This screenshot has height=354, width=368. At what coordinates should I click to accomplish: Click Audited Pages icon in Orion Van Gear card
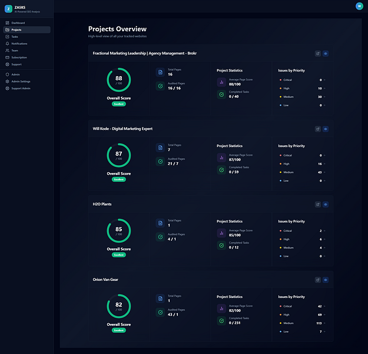[160, 312]
